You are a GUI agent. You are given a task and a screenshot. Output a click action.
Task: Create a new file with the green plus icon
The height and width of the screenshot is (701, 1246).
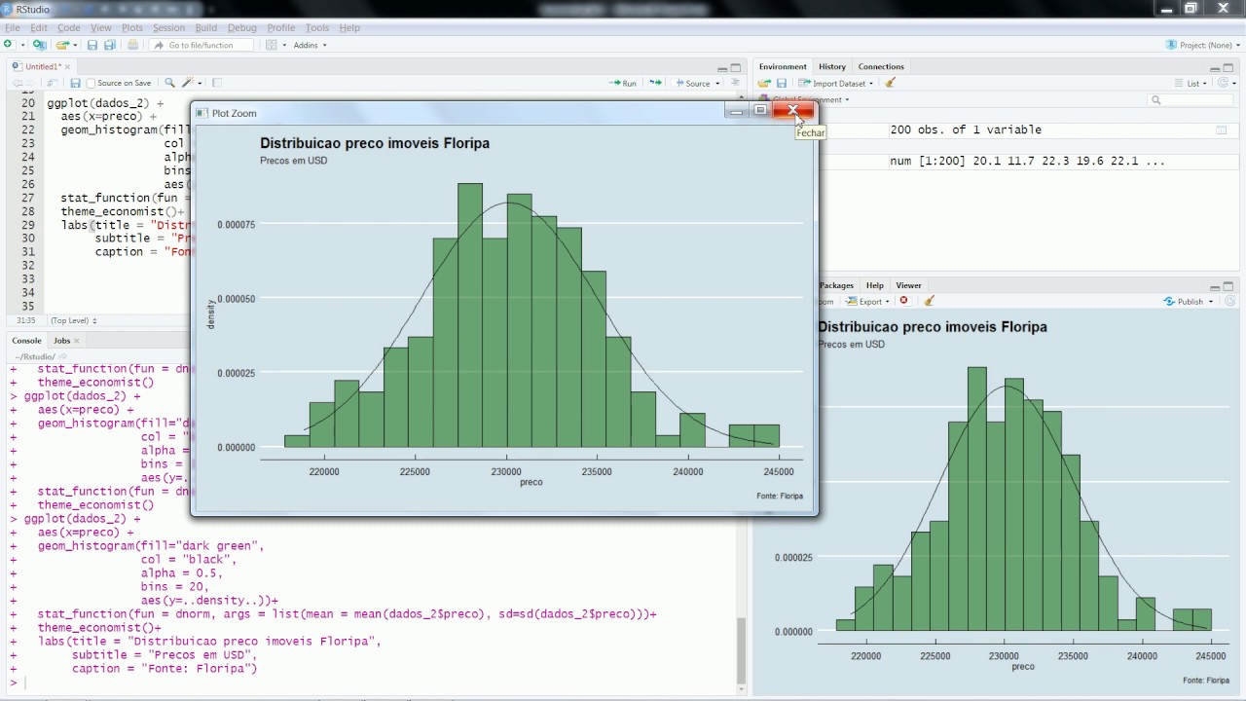point(8,45)
